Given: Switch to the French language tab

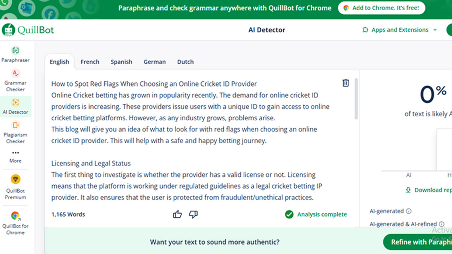Looking at the screenshot, I should [x=90, y=62].
